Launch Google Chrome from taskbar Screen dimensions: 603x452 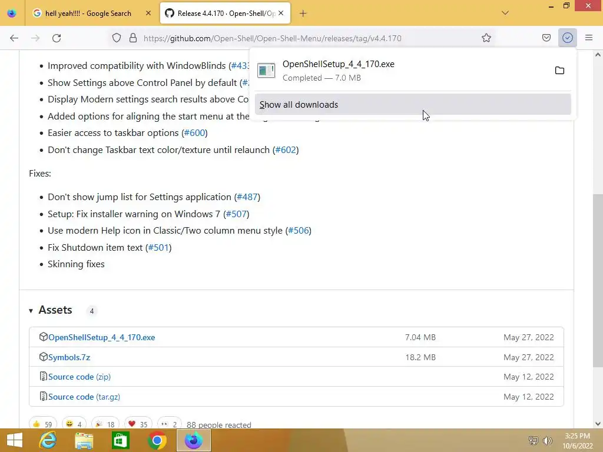pyautogui.click(x=157, y=440)
